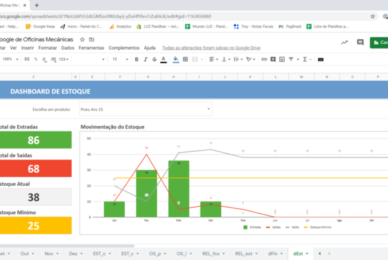The image size is (388, 260).
Task: Open the fill color picker
Action: 176,59
